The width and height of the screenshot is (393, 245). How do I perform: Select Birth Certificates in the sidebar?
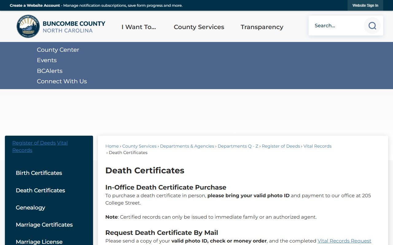point(39,173)
